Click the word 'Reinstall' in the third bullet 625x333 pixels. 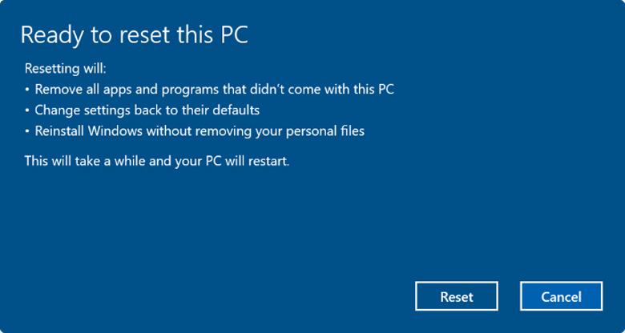pos(59,130)
